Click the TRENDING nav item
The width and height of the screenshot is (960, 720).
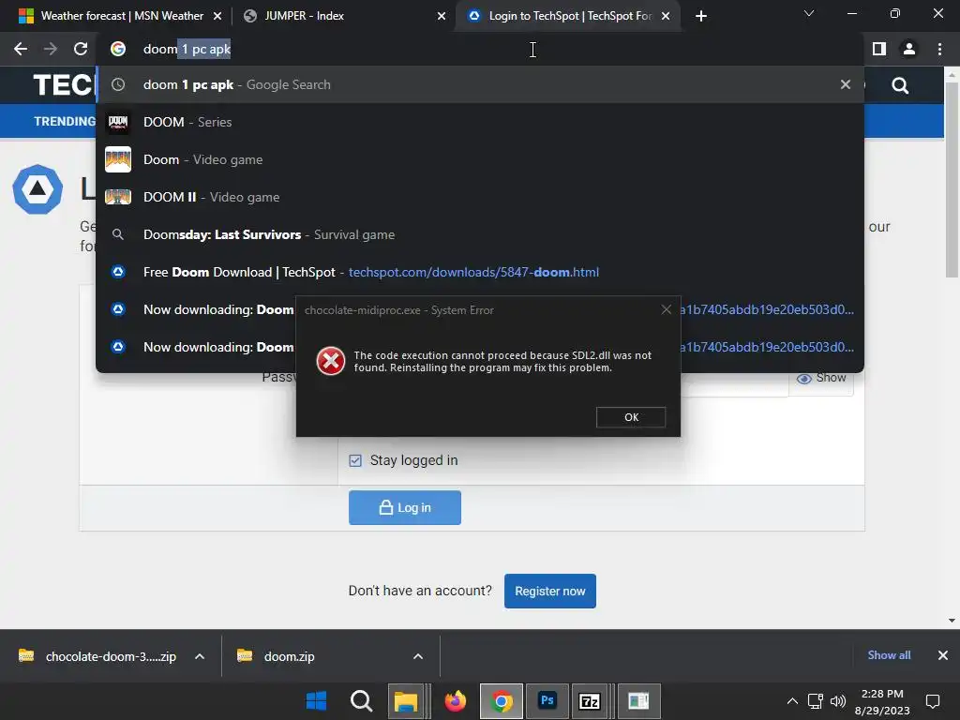(64, 121)
